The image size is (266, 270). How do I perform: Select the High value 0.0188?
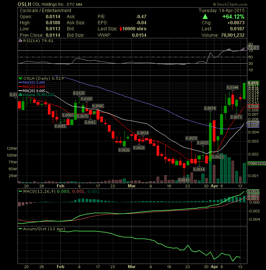pos(53,23)
